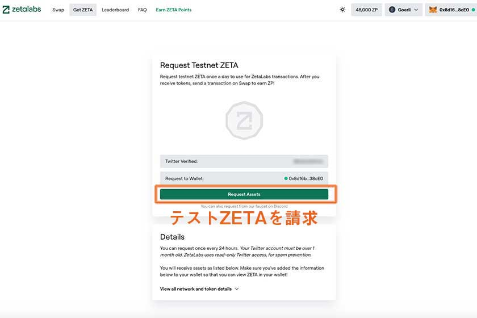Open the 0x8d16...8cE0 wallet account button
The height and width of the screenshot is (318, 477).
[451, 10]
